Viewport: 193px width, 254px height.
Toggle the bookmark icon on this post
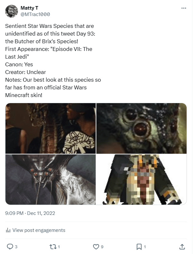pos(139,247)
